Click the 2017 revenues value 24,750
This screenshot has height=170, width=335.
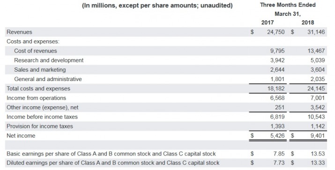276,32
